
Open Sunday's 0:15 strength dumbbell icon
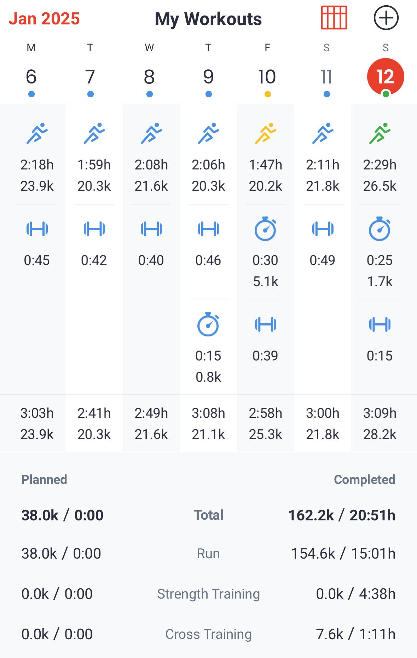click(380, 324)
